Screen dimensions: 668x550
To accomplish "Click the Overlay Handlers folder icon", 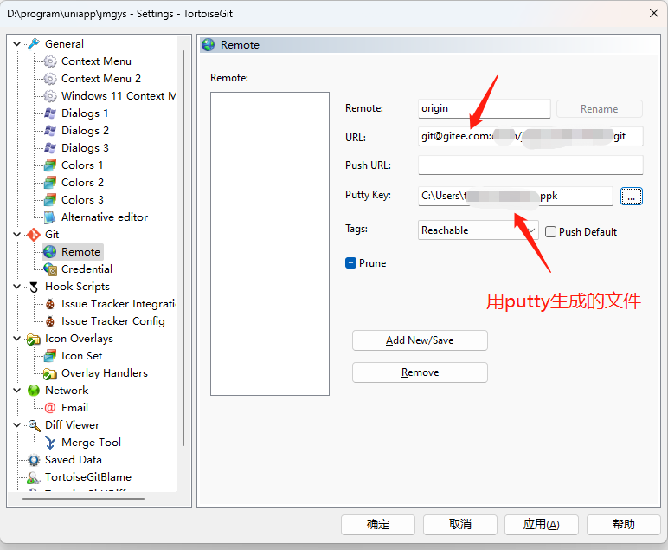I will click(x=50, y=373).
